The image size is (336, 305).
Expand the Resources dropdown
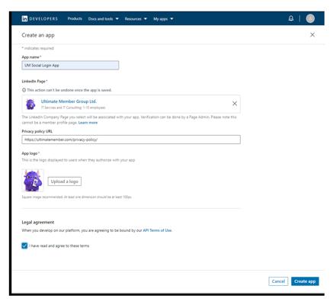click(x=136, y=19)
